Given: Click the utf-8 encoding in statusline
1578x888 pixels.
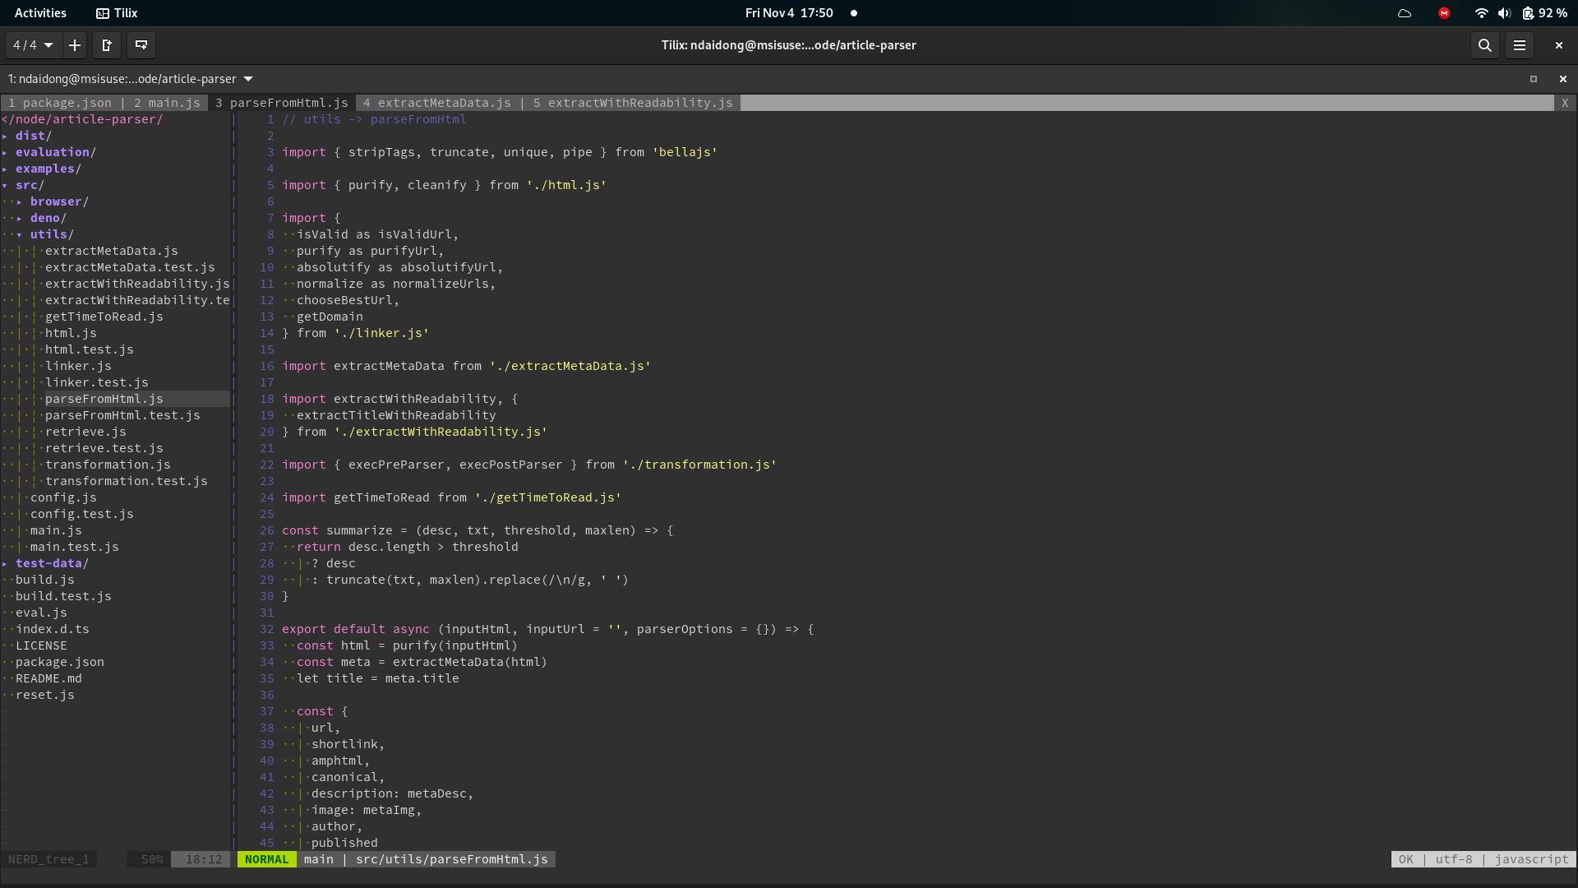Looking at the screenshot, I should pos(1454,859).
